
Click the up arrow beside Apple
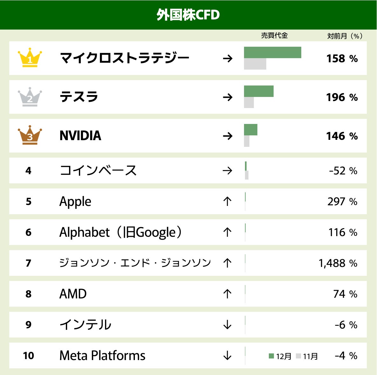(x=227, y=201)
